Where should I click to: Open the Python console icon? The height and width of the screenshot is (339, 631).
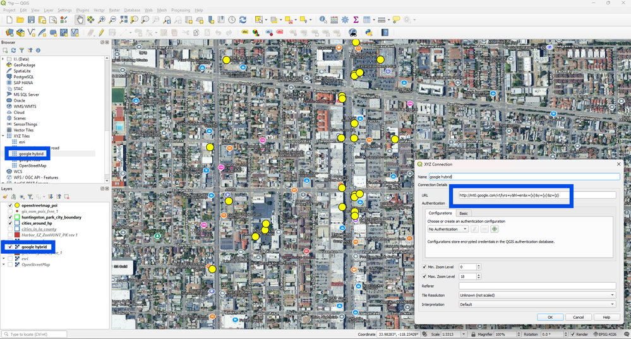click(x=368, y=32)
